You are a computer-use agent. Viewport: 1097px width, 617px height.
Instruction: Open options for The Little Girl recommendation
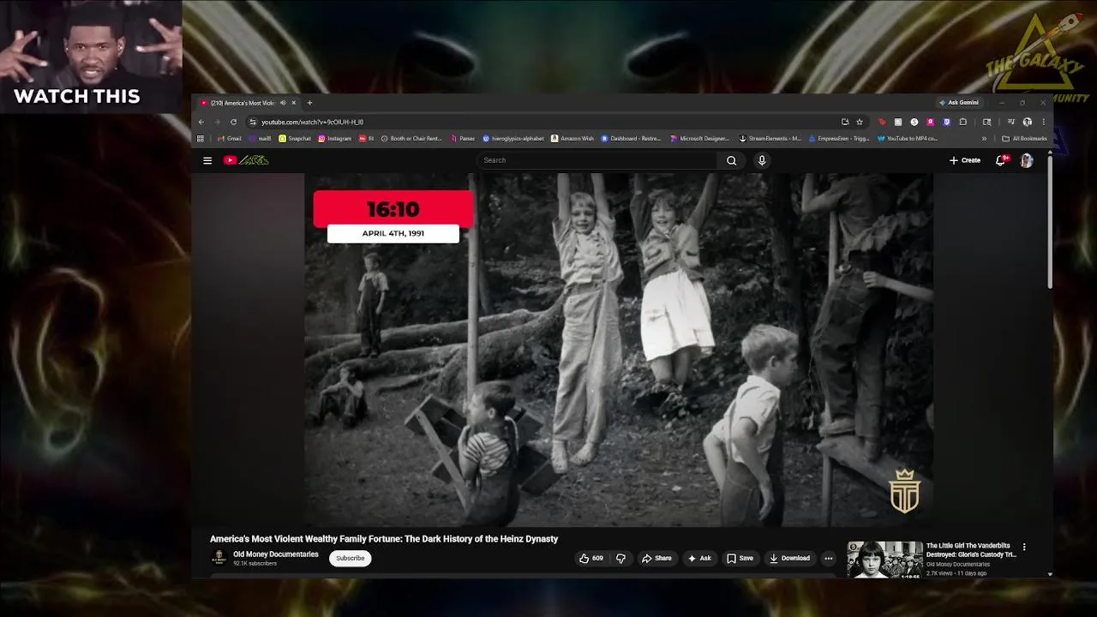coord(1024,547)
